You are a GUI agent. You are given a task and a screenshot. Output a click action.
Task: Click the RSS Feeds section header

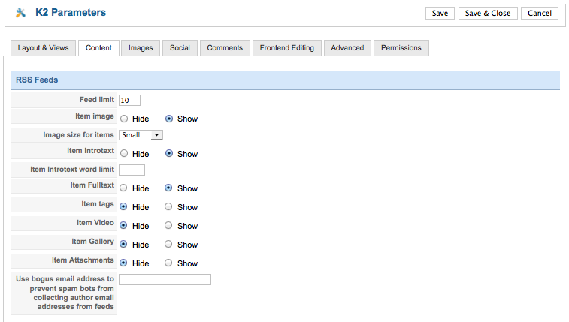click(x=285, y=80)
